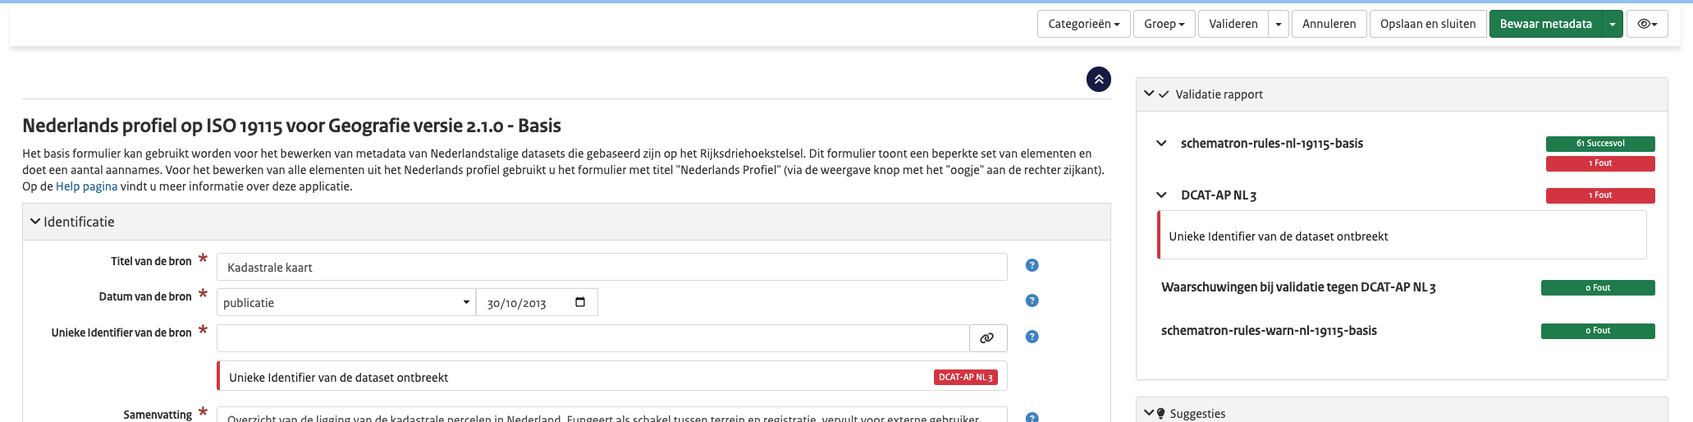Image resolution: width=1693 pixels, height=422 pixels.
Task: Click help icon beside Unieke Identifier field
Action: tap(1032, 337)
